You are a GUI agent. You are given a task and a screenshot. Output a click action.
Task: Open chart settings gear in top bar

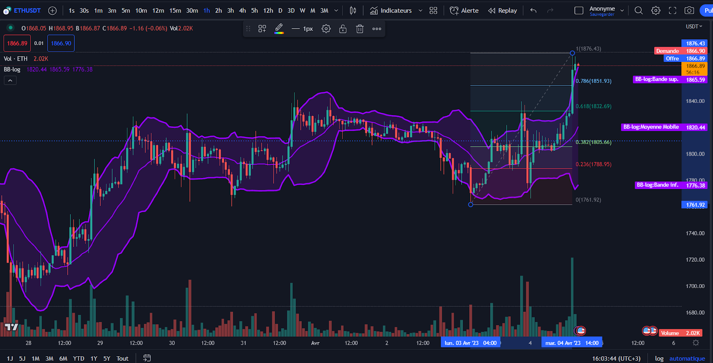[x=656, y=10]
